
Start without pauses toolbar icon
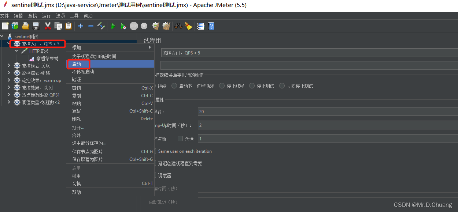pyautogui.click(x=123, y=26)
